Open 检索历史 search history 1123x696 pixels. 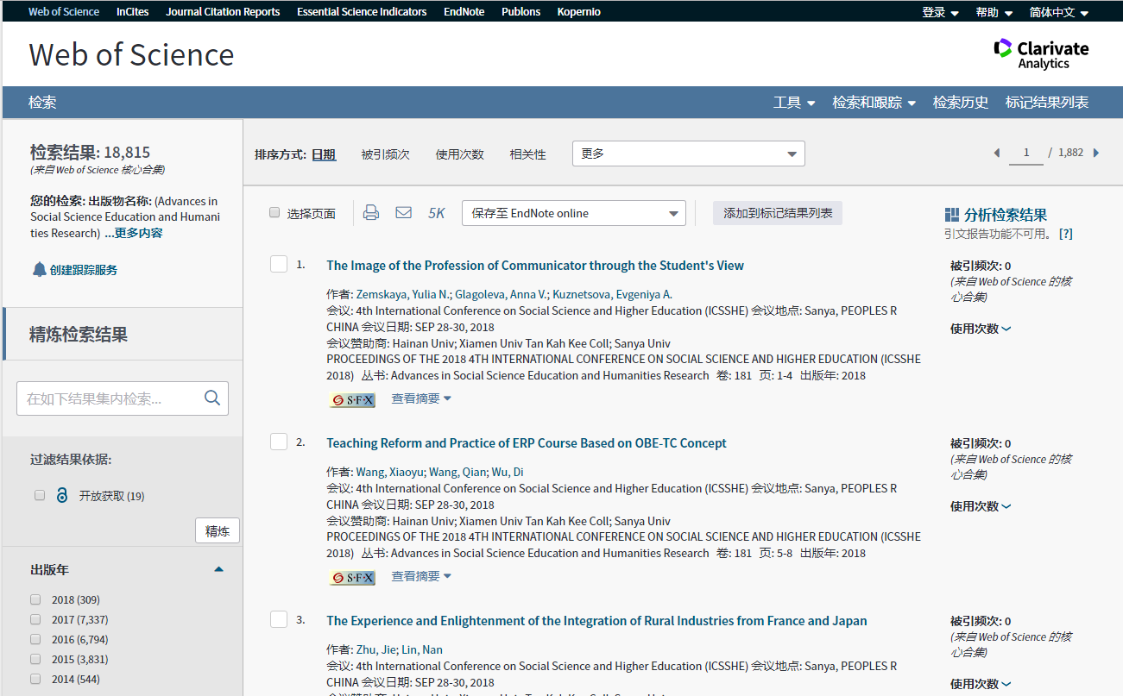pyautogui.click(x=961, y=103)
